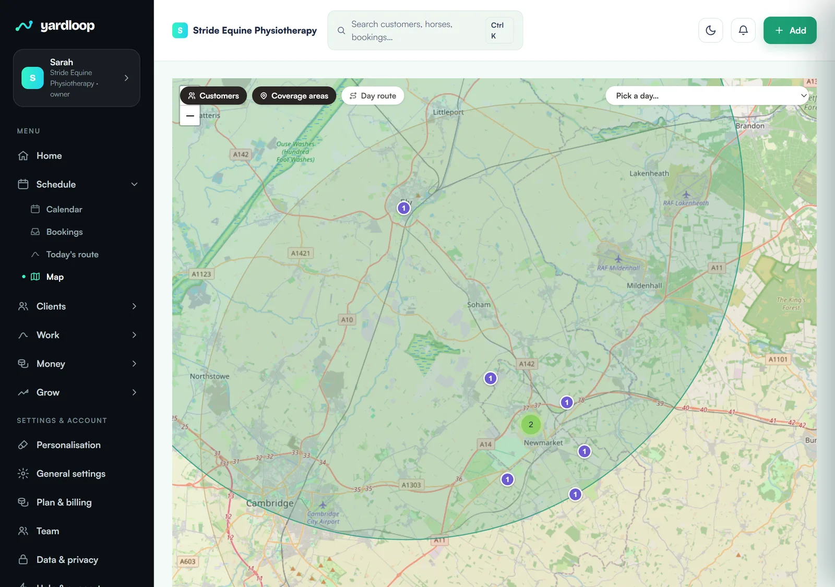835x587 pixels.
Task: Collapse the Schedule section chevron
Action: click(134, 184)
